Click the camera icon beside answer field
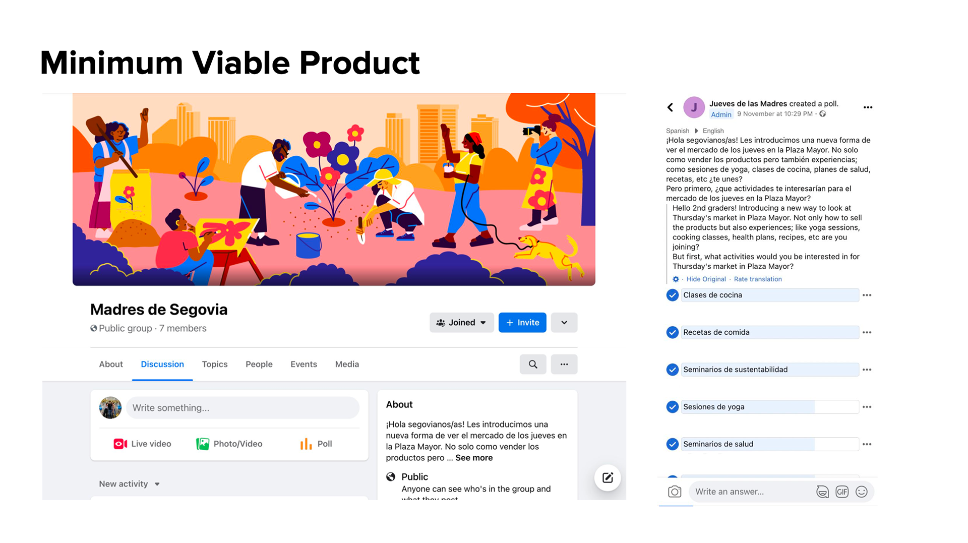 tap(675, 492)
